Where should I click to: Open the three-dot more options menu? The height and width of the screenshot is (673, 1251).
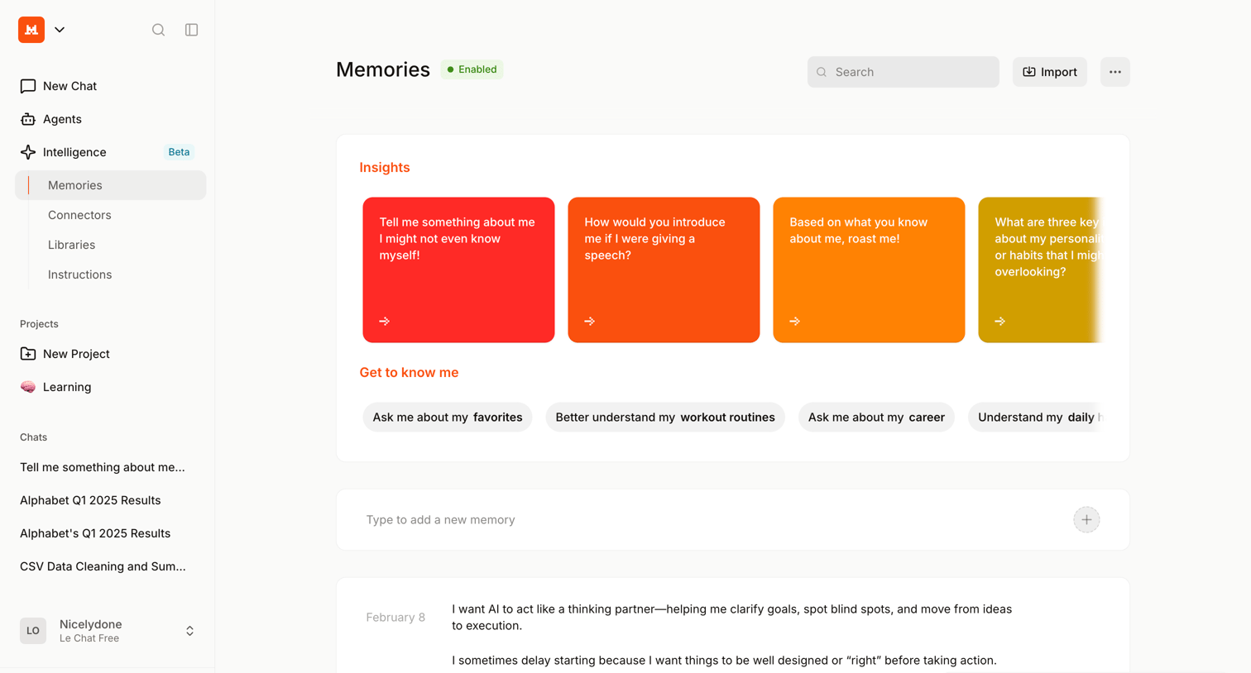1114,72
